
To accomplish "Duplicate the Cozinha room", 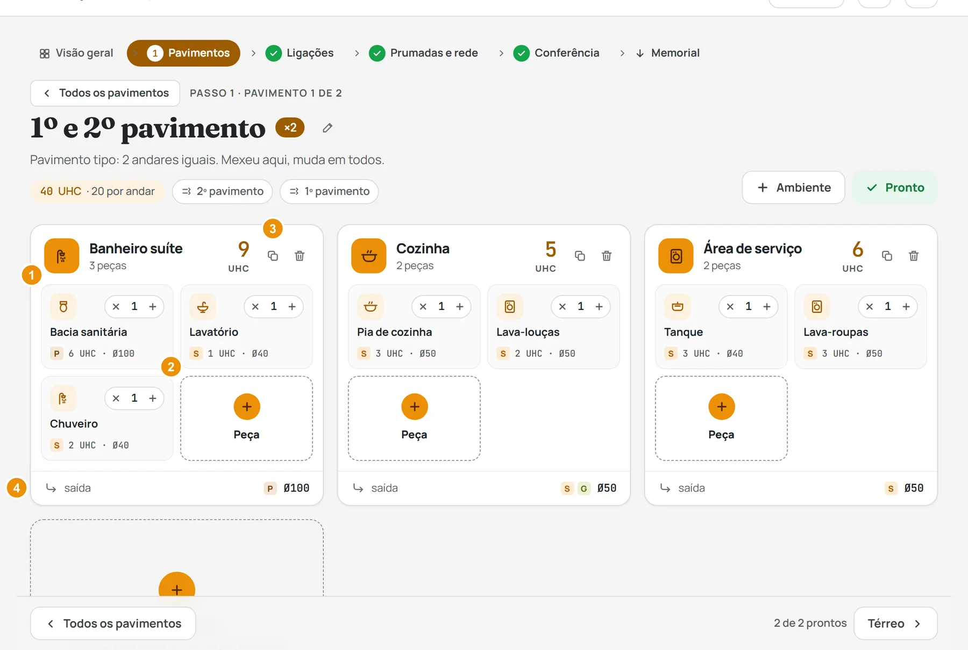I will tap(580, 256).
